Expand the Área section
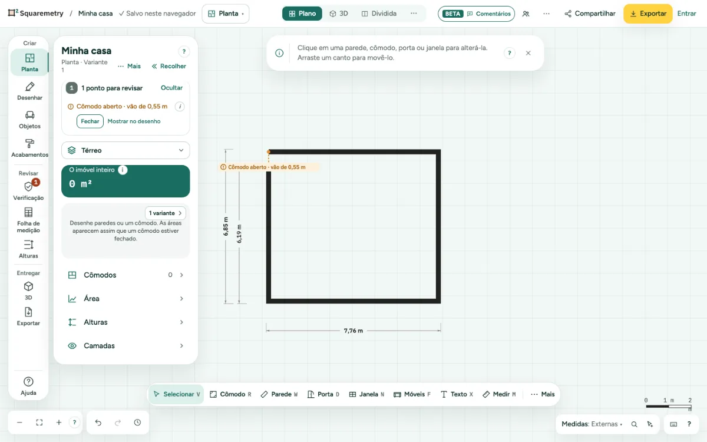Screen dimensions: 707x442 pos(125,299)
